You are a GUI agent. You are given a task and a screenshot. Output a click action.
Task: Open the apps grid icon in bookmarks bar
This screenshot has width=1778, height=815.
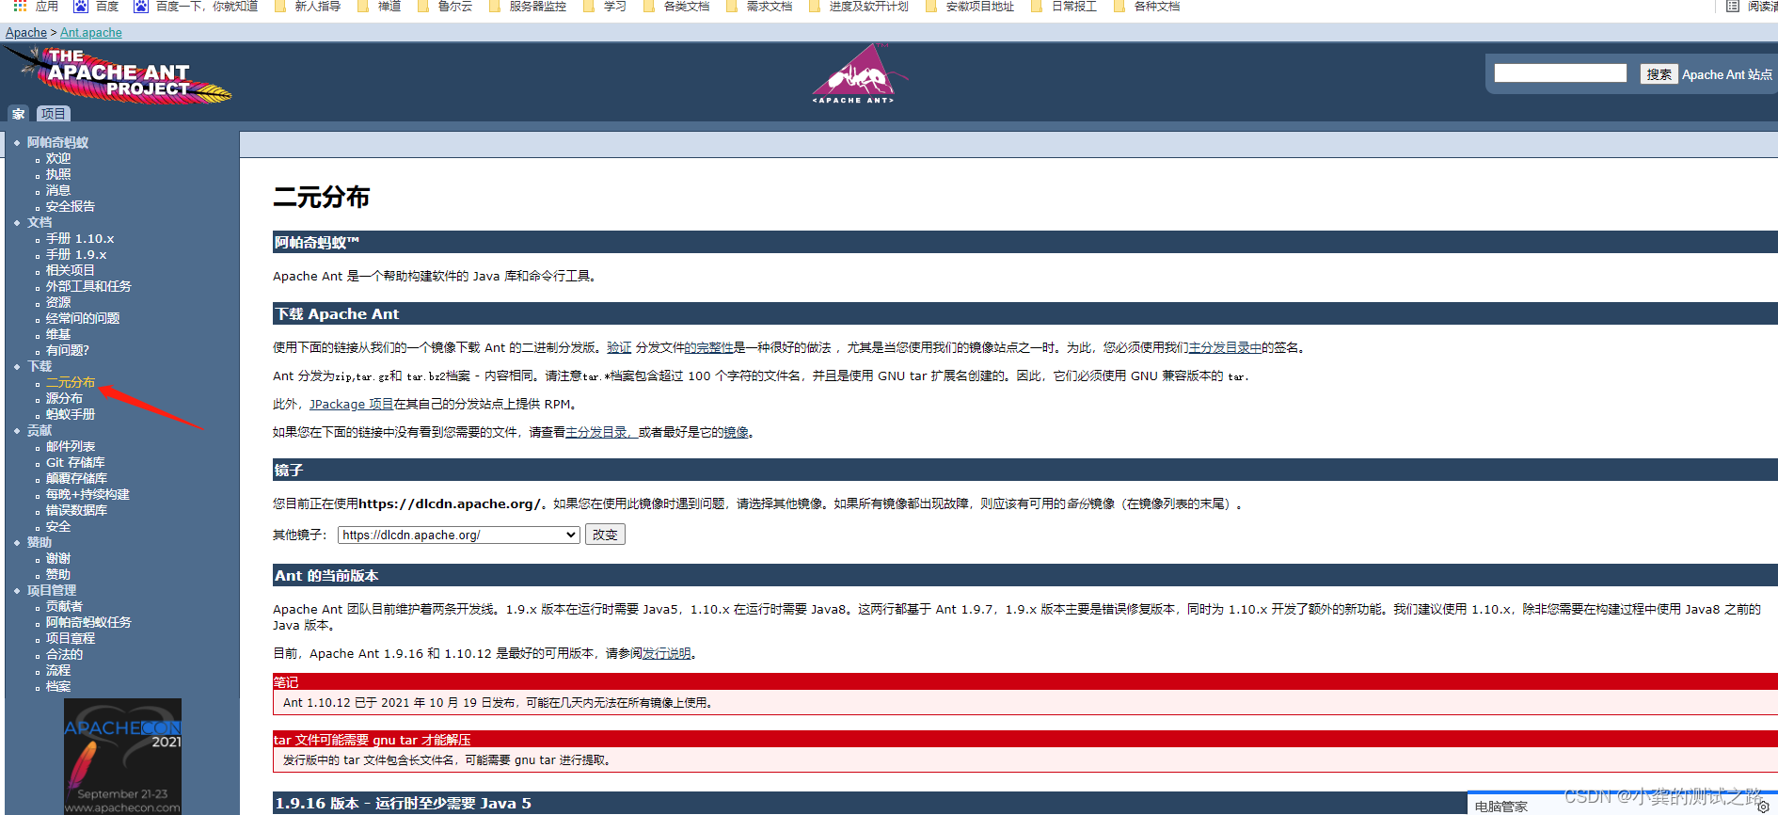20,6
